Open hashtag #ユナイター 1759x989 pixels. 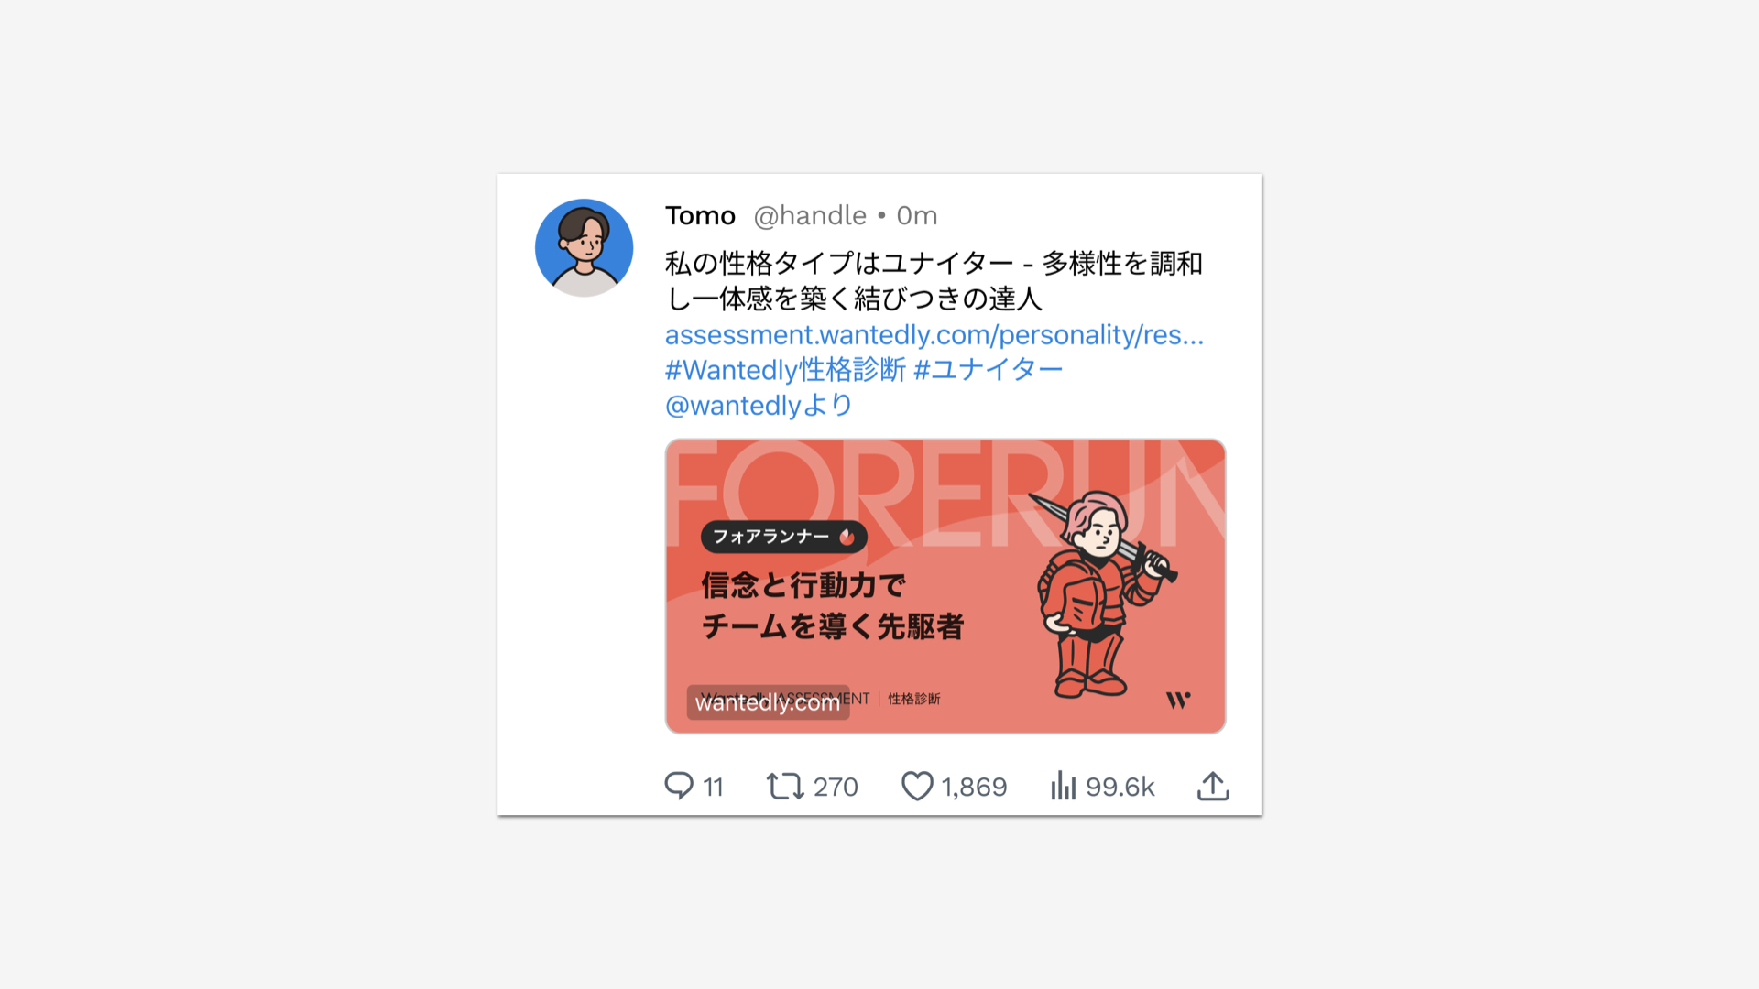[989, 370]
